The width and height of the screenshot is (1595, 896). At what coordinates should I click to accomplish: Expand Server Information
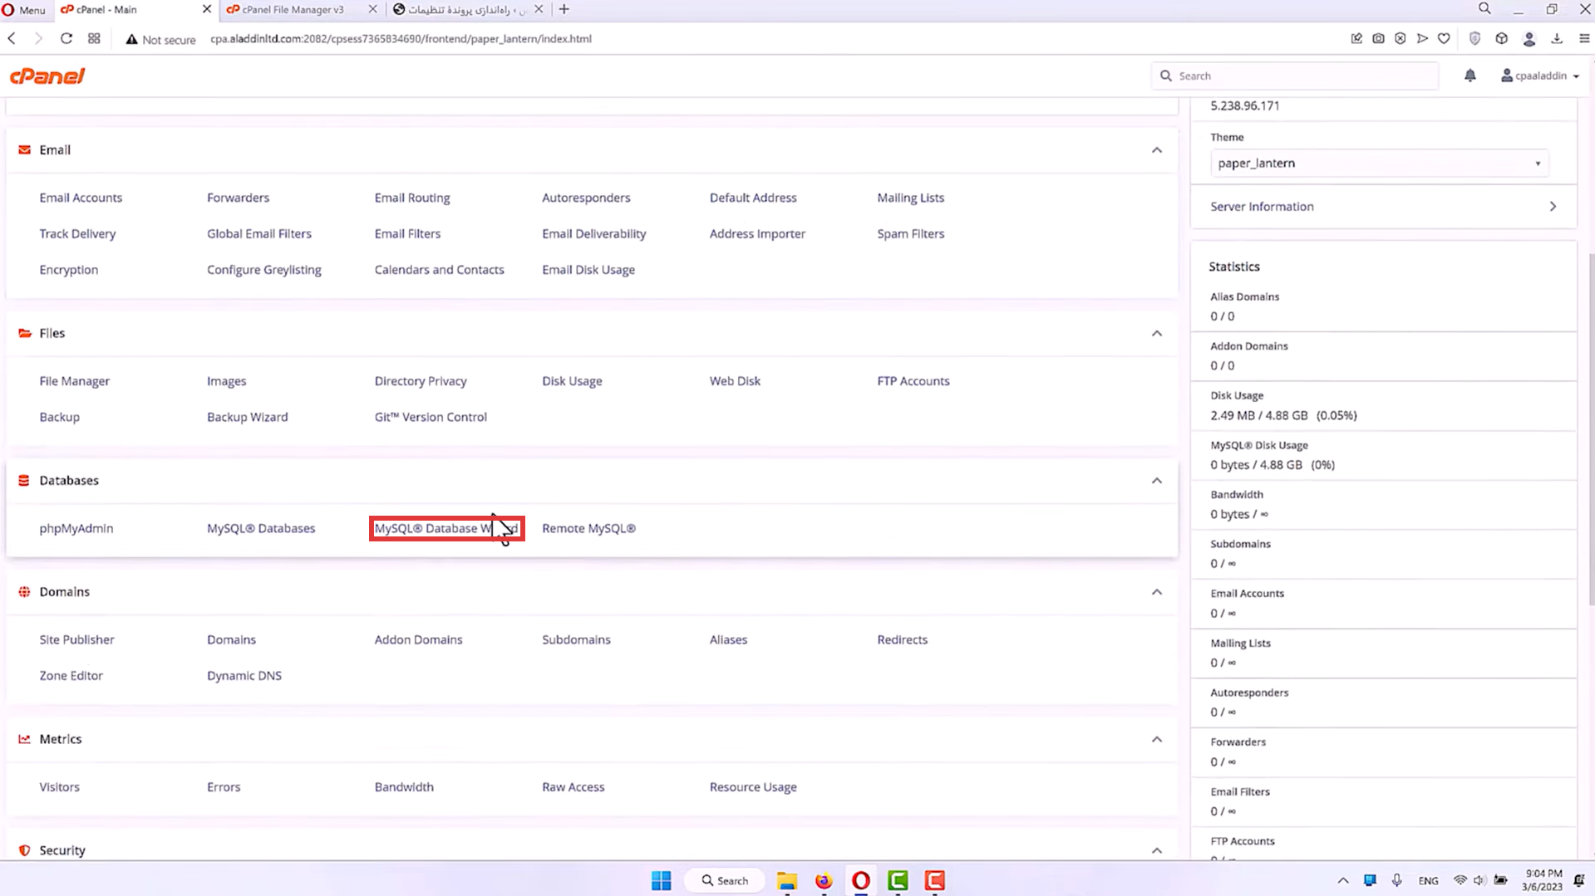click(x=1384, y=207)
